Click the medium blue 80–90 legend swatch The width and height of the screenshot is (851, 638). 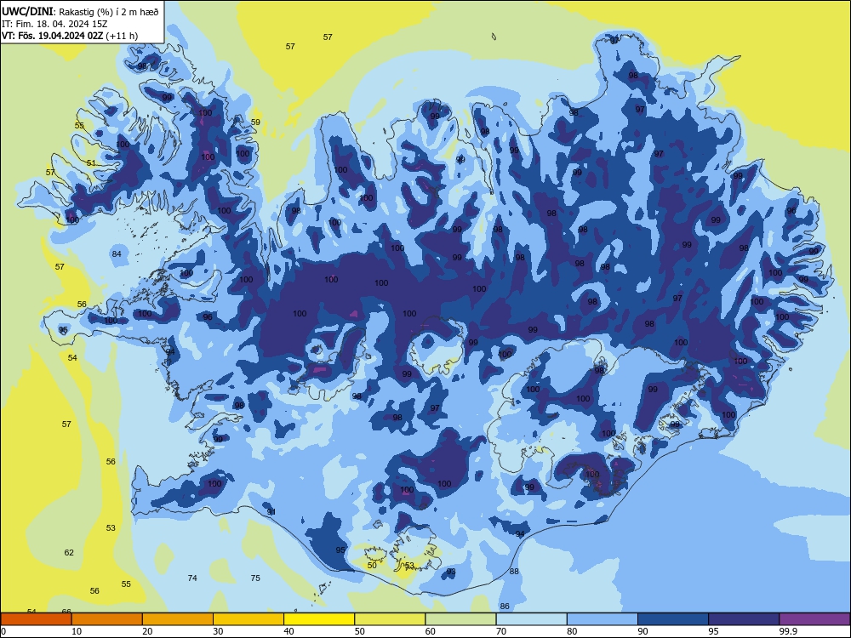603,619
